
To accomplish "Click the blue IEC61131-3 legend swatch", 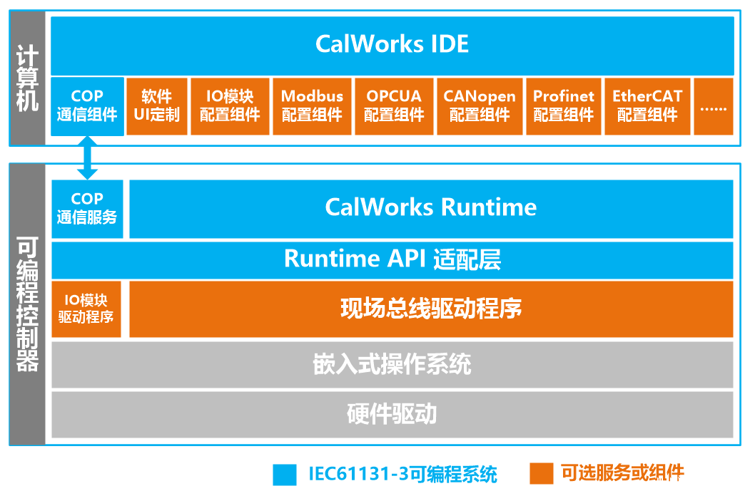I will 285,474.
